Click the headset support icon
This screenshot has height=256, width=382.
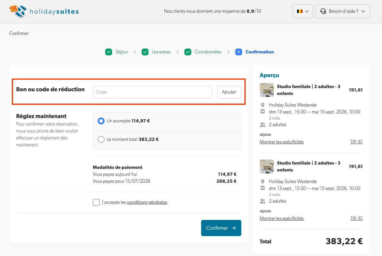click(323, 12)
